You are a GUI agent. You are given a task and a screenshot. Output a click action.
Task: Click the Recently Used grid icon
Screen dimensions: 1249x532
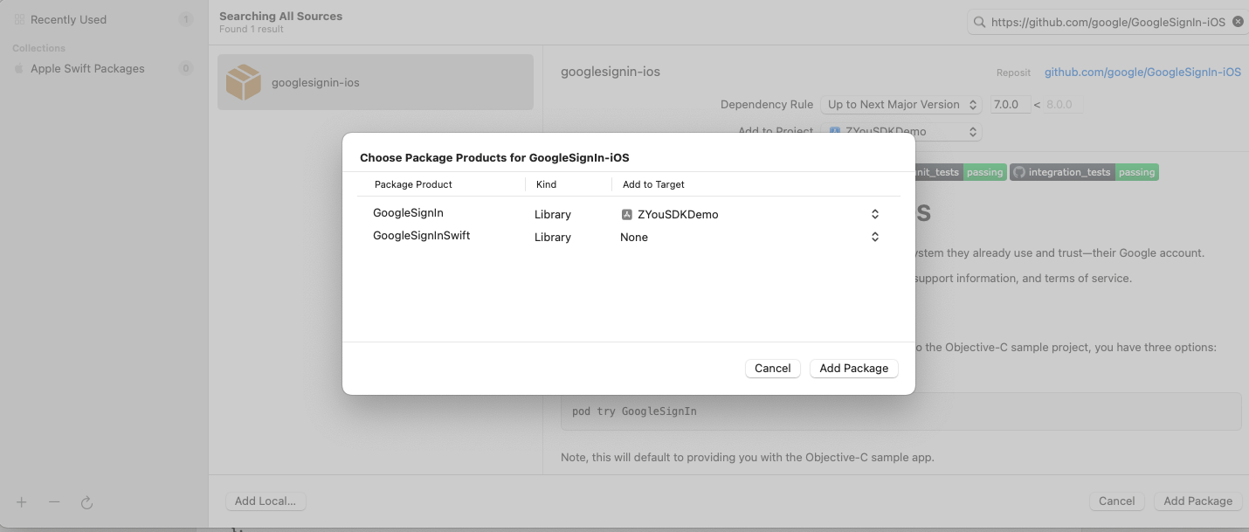(x=19, y=19)
